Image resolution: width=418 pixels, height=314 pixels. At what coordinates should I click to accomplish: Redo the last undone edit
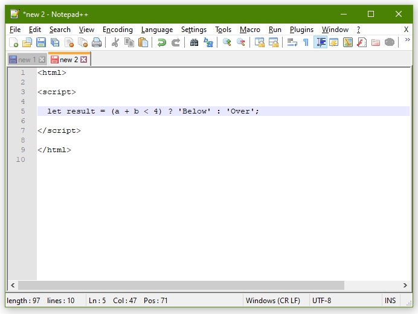tap(175, 42)
